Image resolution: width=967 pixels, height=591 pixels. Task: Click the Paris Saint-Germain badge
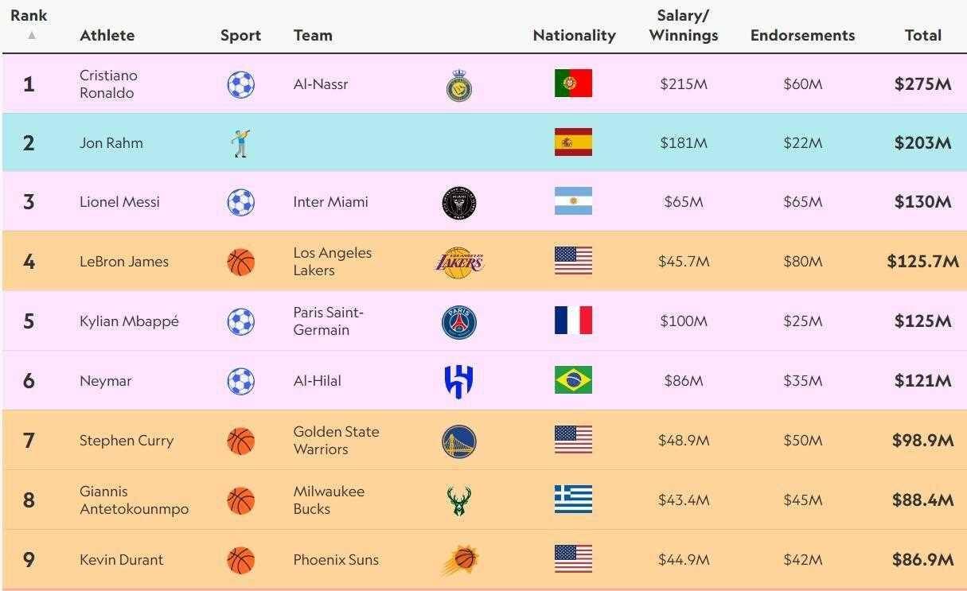(459, 321)
